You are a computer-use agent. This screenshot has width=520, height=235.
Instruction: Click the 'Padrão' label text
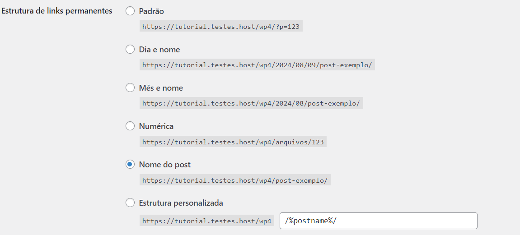click(151, 11)
